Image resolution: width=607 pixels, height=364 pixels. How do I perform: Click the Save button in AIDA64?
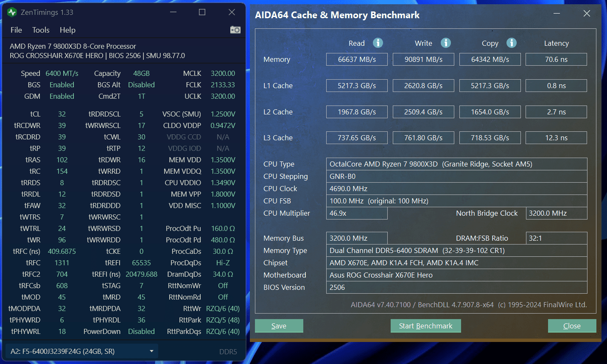coord(279,326)
